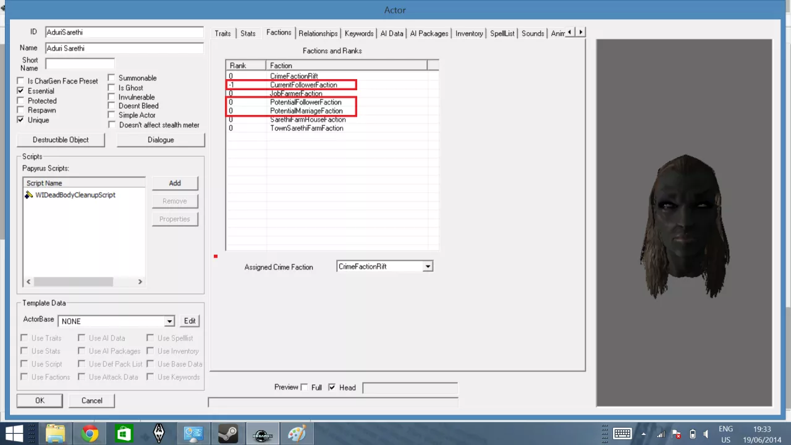Click the Edit template button
Screen dimensions: 791x445
(190, 321)
